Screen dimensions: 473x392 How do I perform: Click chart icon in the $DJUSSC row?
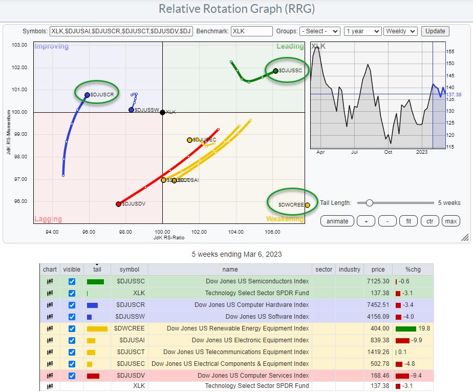tap(50, 281)
